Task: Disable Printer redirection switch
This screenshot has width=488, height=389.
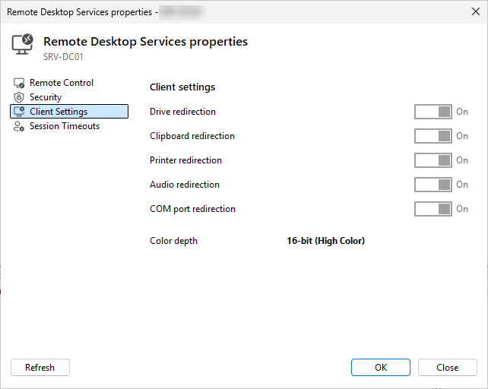Action: click(433, 160)
